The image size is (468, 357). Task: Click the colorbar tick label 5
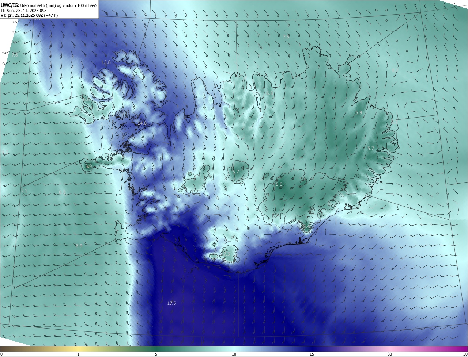156,354
